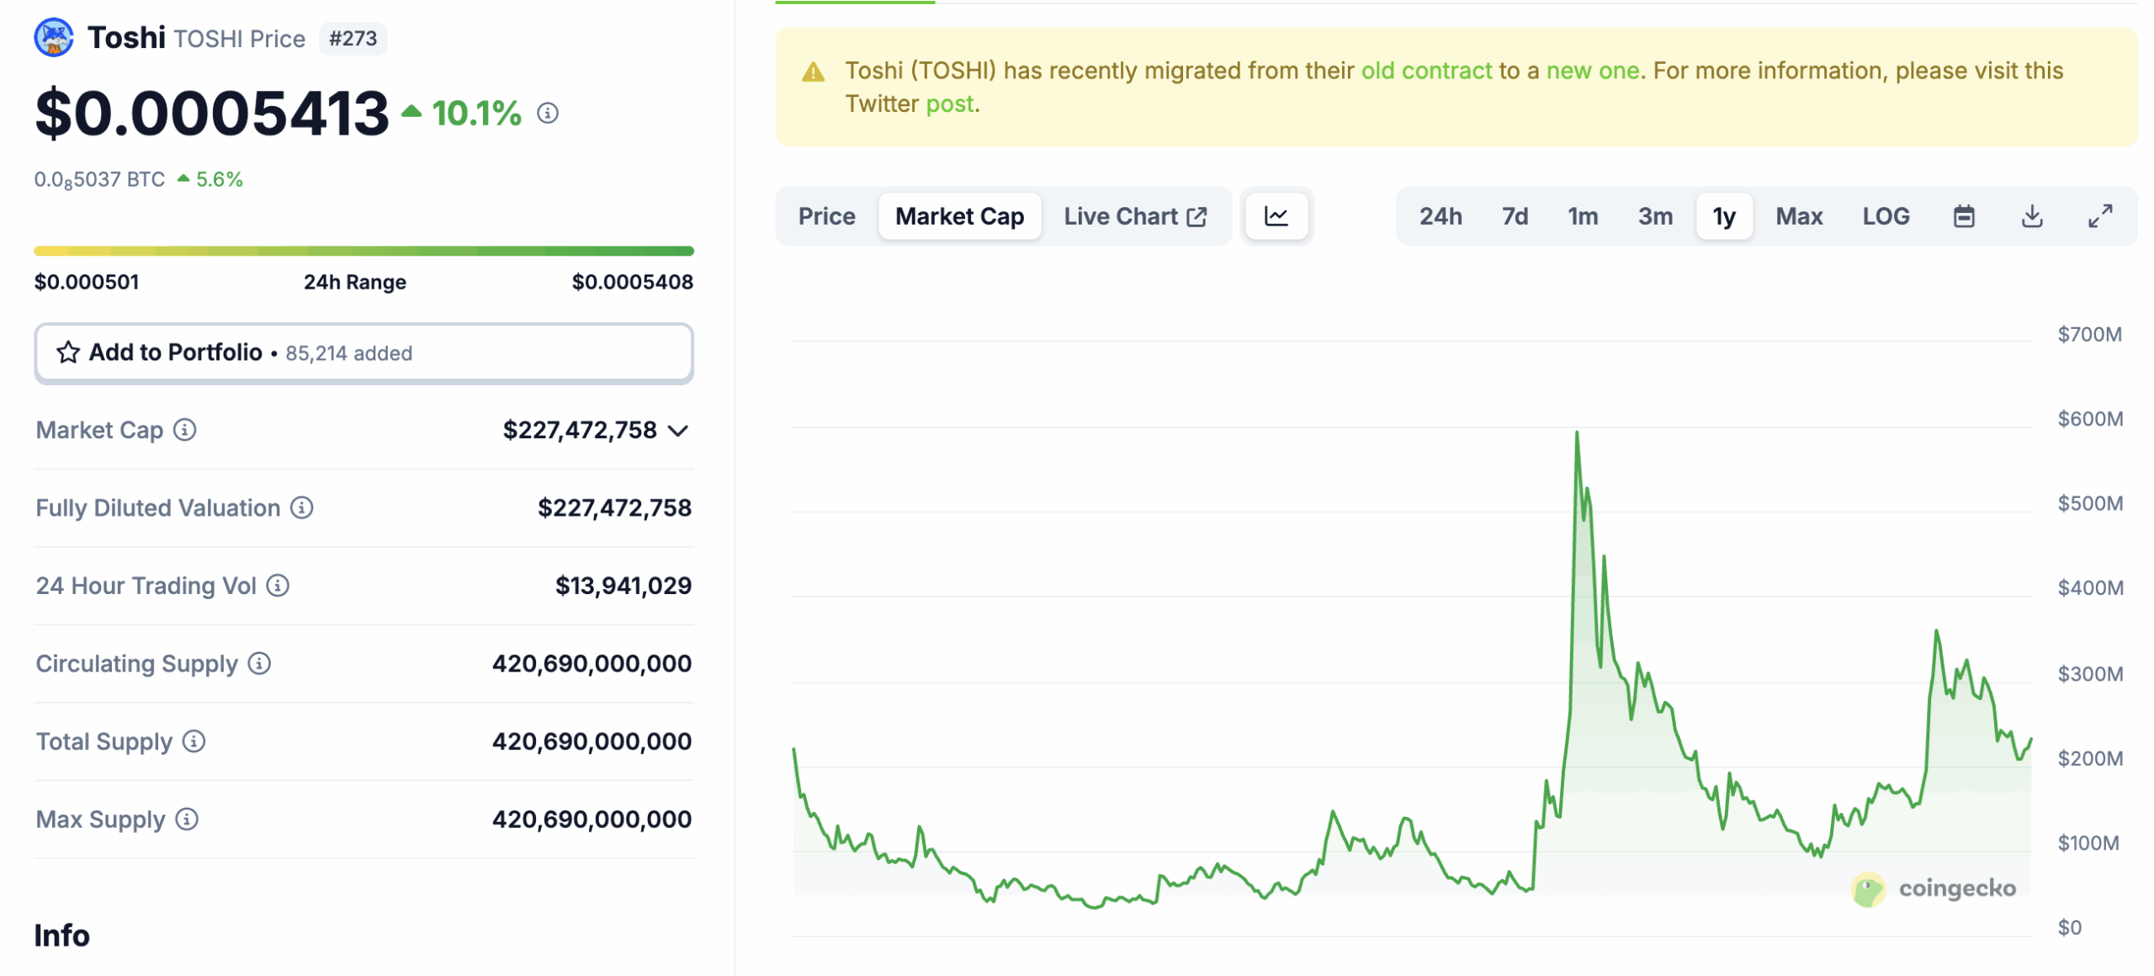Show Max Supply info icon
This screenshot has width=2154, height=976.
[x=187, y=819]
